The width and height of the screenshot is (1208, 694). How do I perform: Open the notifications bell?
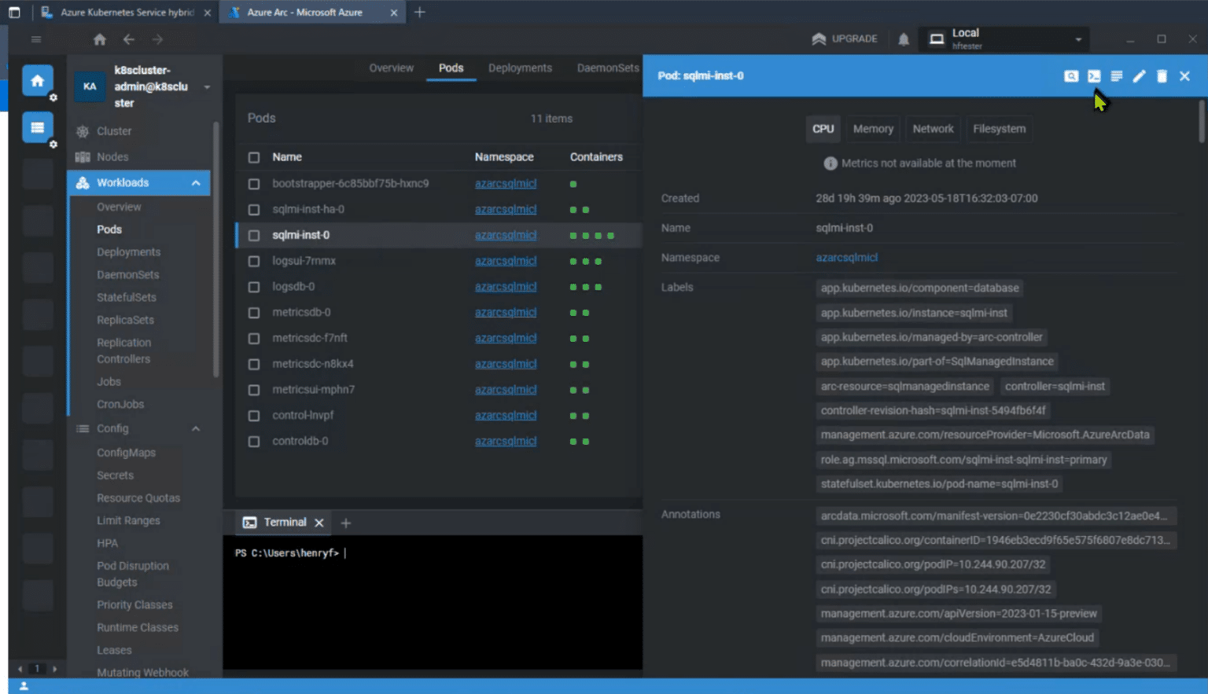(x=904, y=39)
